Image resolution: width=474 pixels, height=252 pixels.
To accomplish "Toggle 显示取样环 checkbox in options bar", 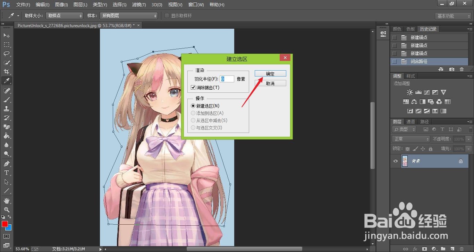I will coord(167,16).
